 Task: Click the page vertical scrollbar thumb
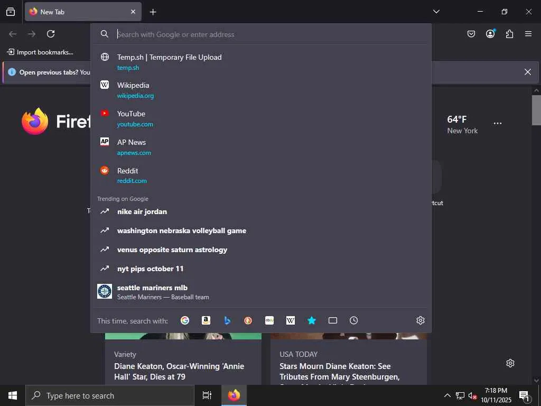(536, 110)
